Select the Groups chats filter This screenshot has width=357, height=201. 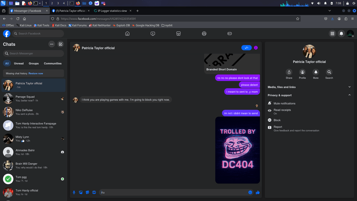point(34,64)
